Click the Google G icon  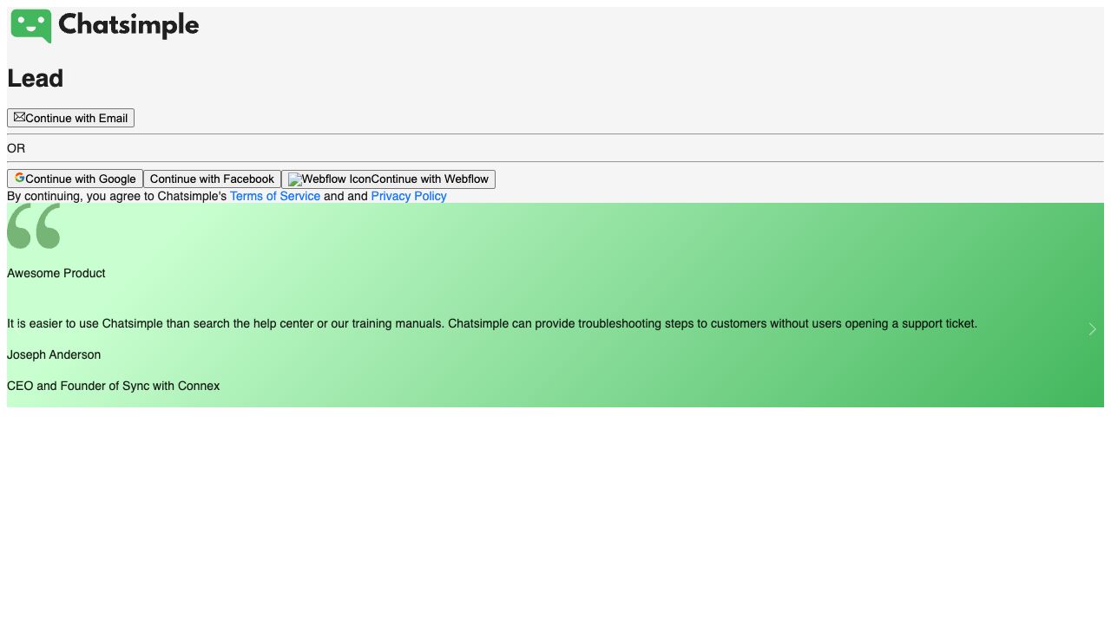[x=19, y=178]
